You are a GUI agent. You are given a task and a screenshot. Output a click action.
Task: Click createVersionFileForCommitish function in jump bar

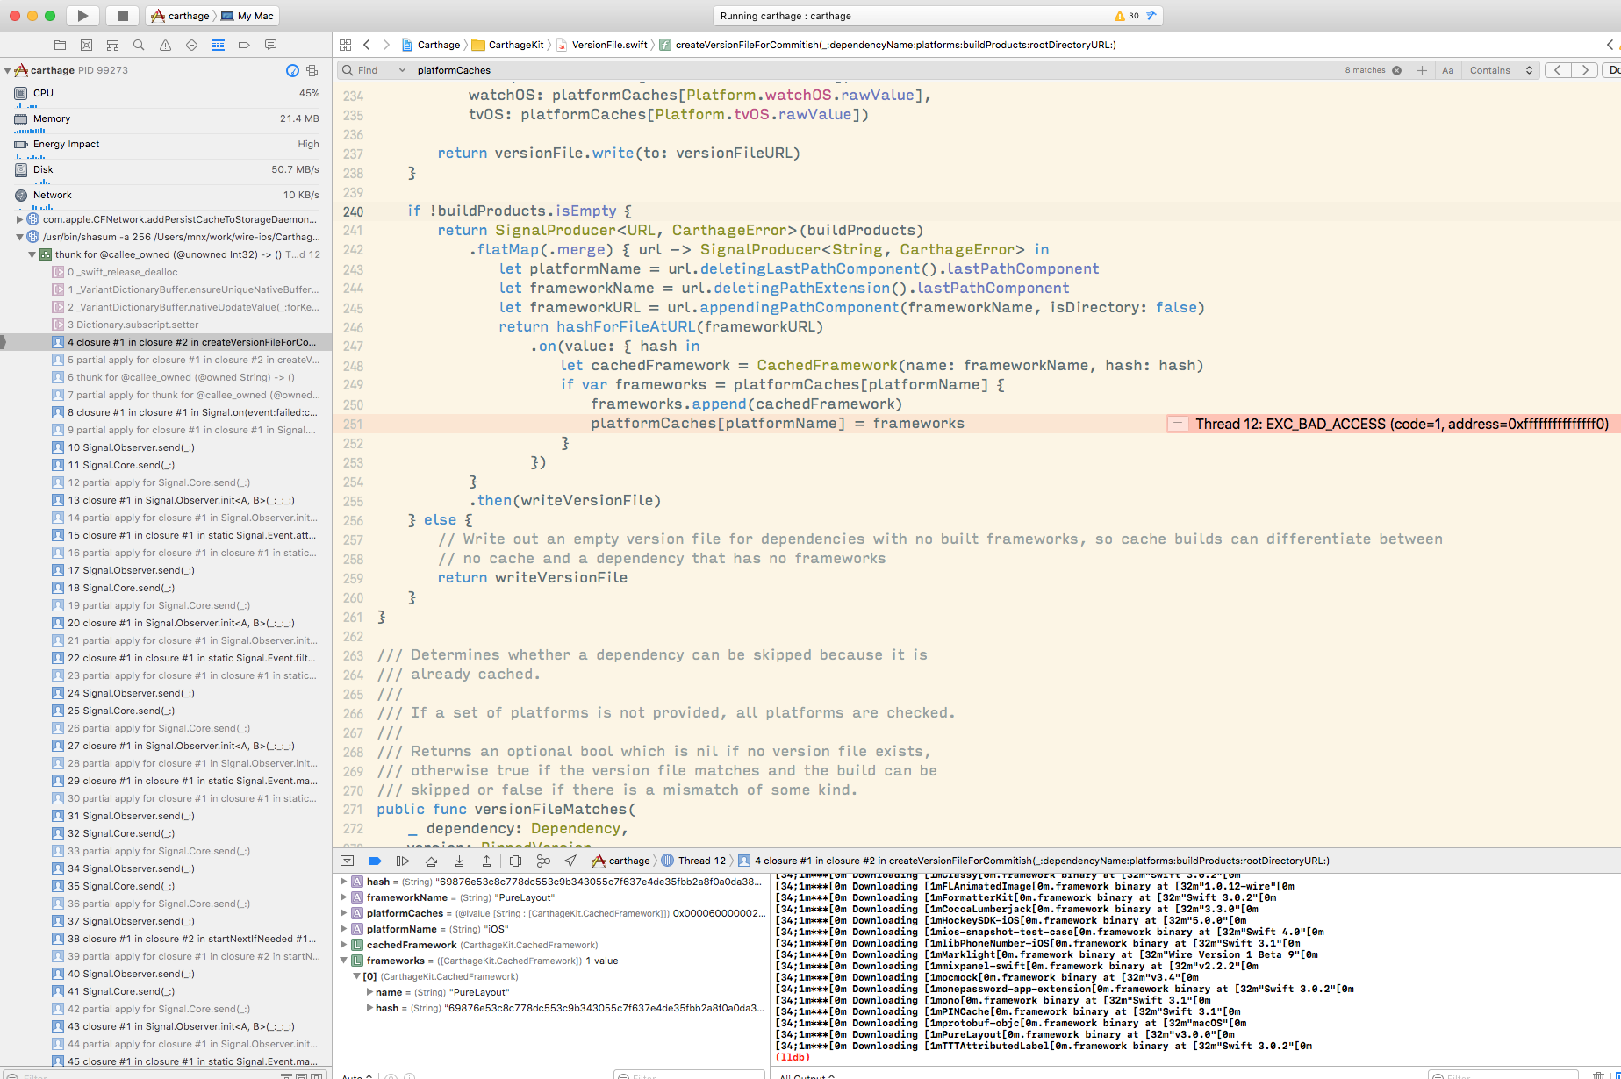coord(888,45)
